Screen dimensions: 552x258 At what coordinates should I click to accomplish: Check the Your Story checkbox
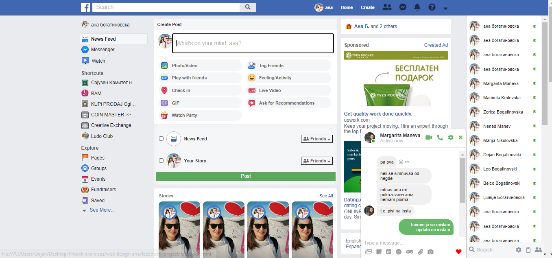[161, 161]
